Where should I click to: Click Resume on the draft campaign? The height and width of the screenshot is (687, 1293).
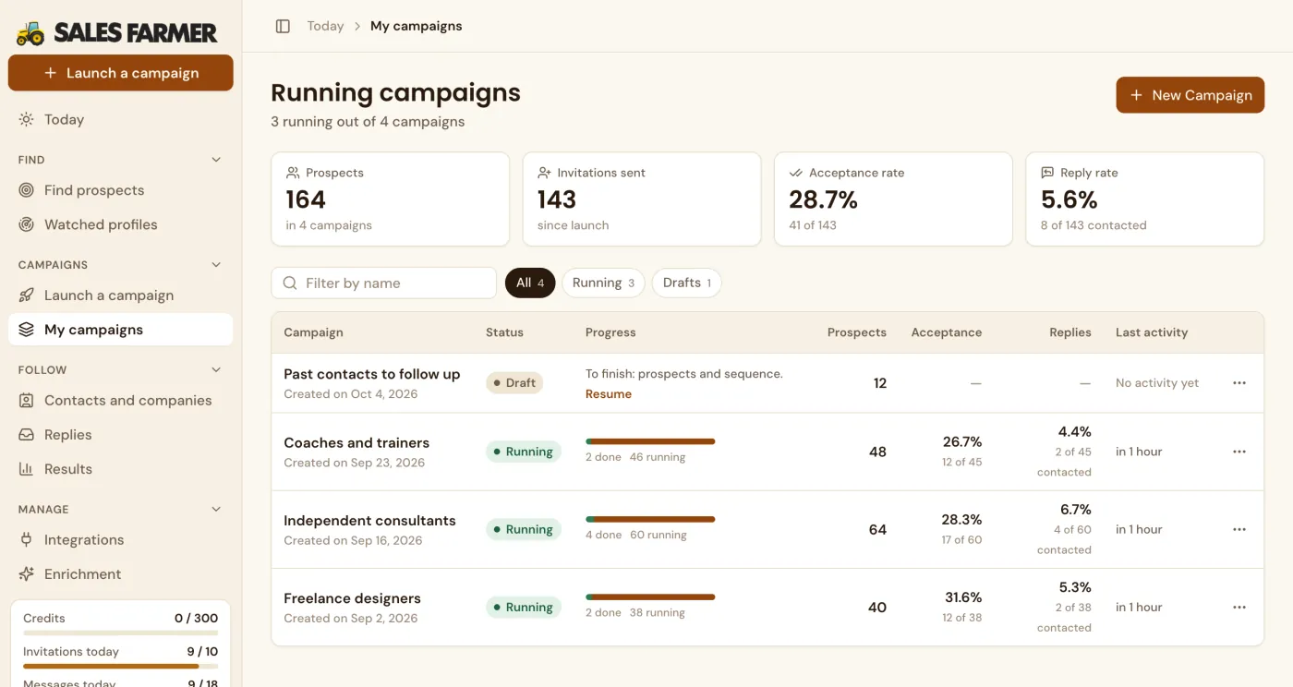[x=609, y=394]
